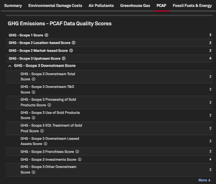Click info icon for Scope 3 Franchises Score
216x184 pixels.
[77, 152]
